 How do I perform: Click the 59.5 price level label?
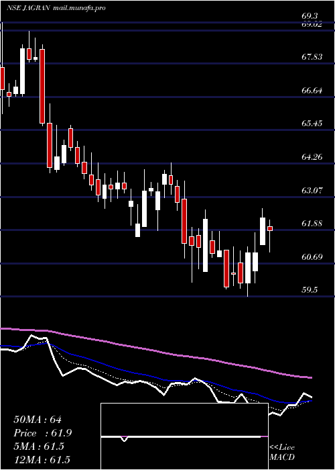tap(311, 290)
